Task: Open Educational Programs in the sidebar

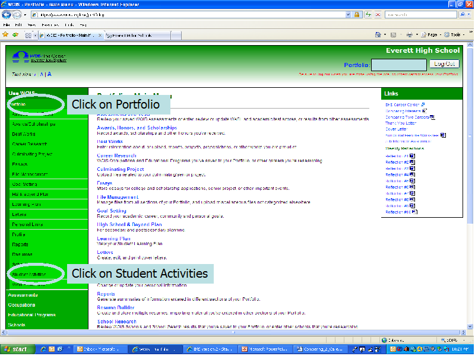Action: click(31, 315)
